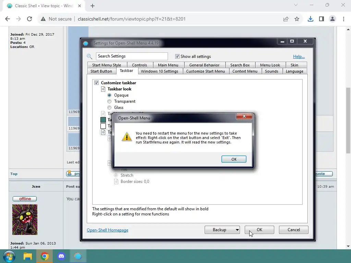The image size is (351, 263).
Task: Click the Jcee username text
Action: pos(36,186)
